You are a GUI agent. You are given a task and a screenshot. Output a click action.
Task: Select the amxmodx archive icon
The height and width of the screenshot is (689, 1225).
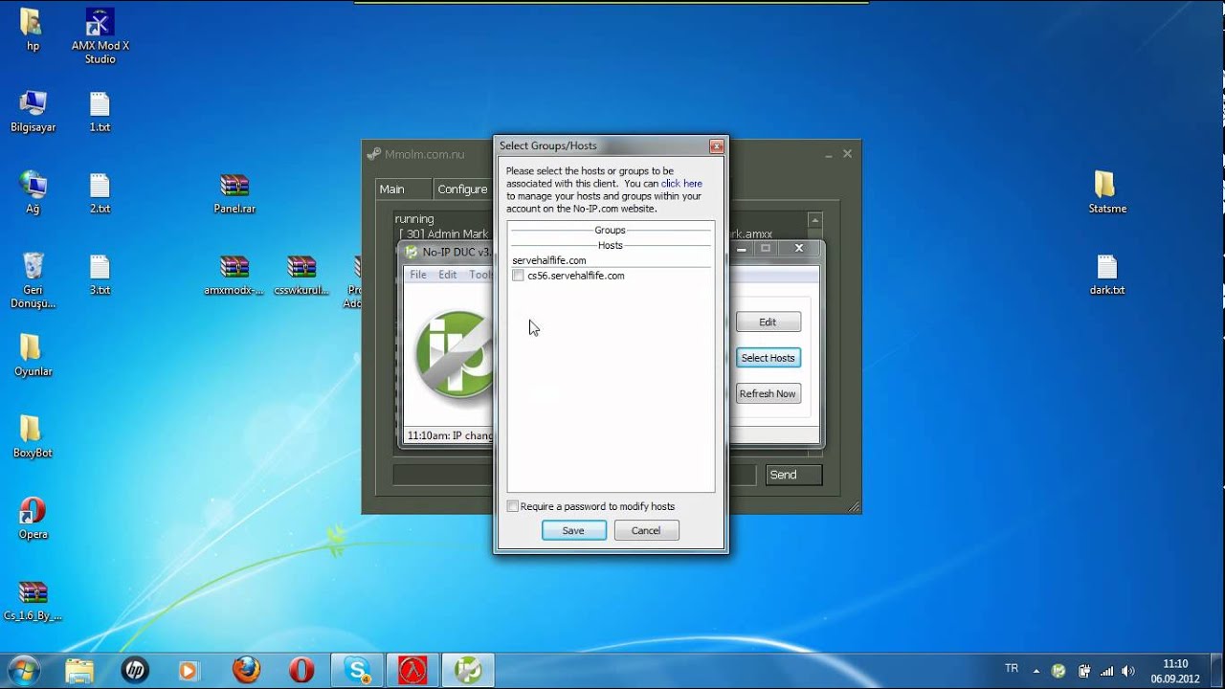pyautogui.click(x=234, y=274)
